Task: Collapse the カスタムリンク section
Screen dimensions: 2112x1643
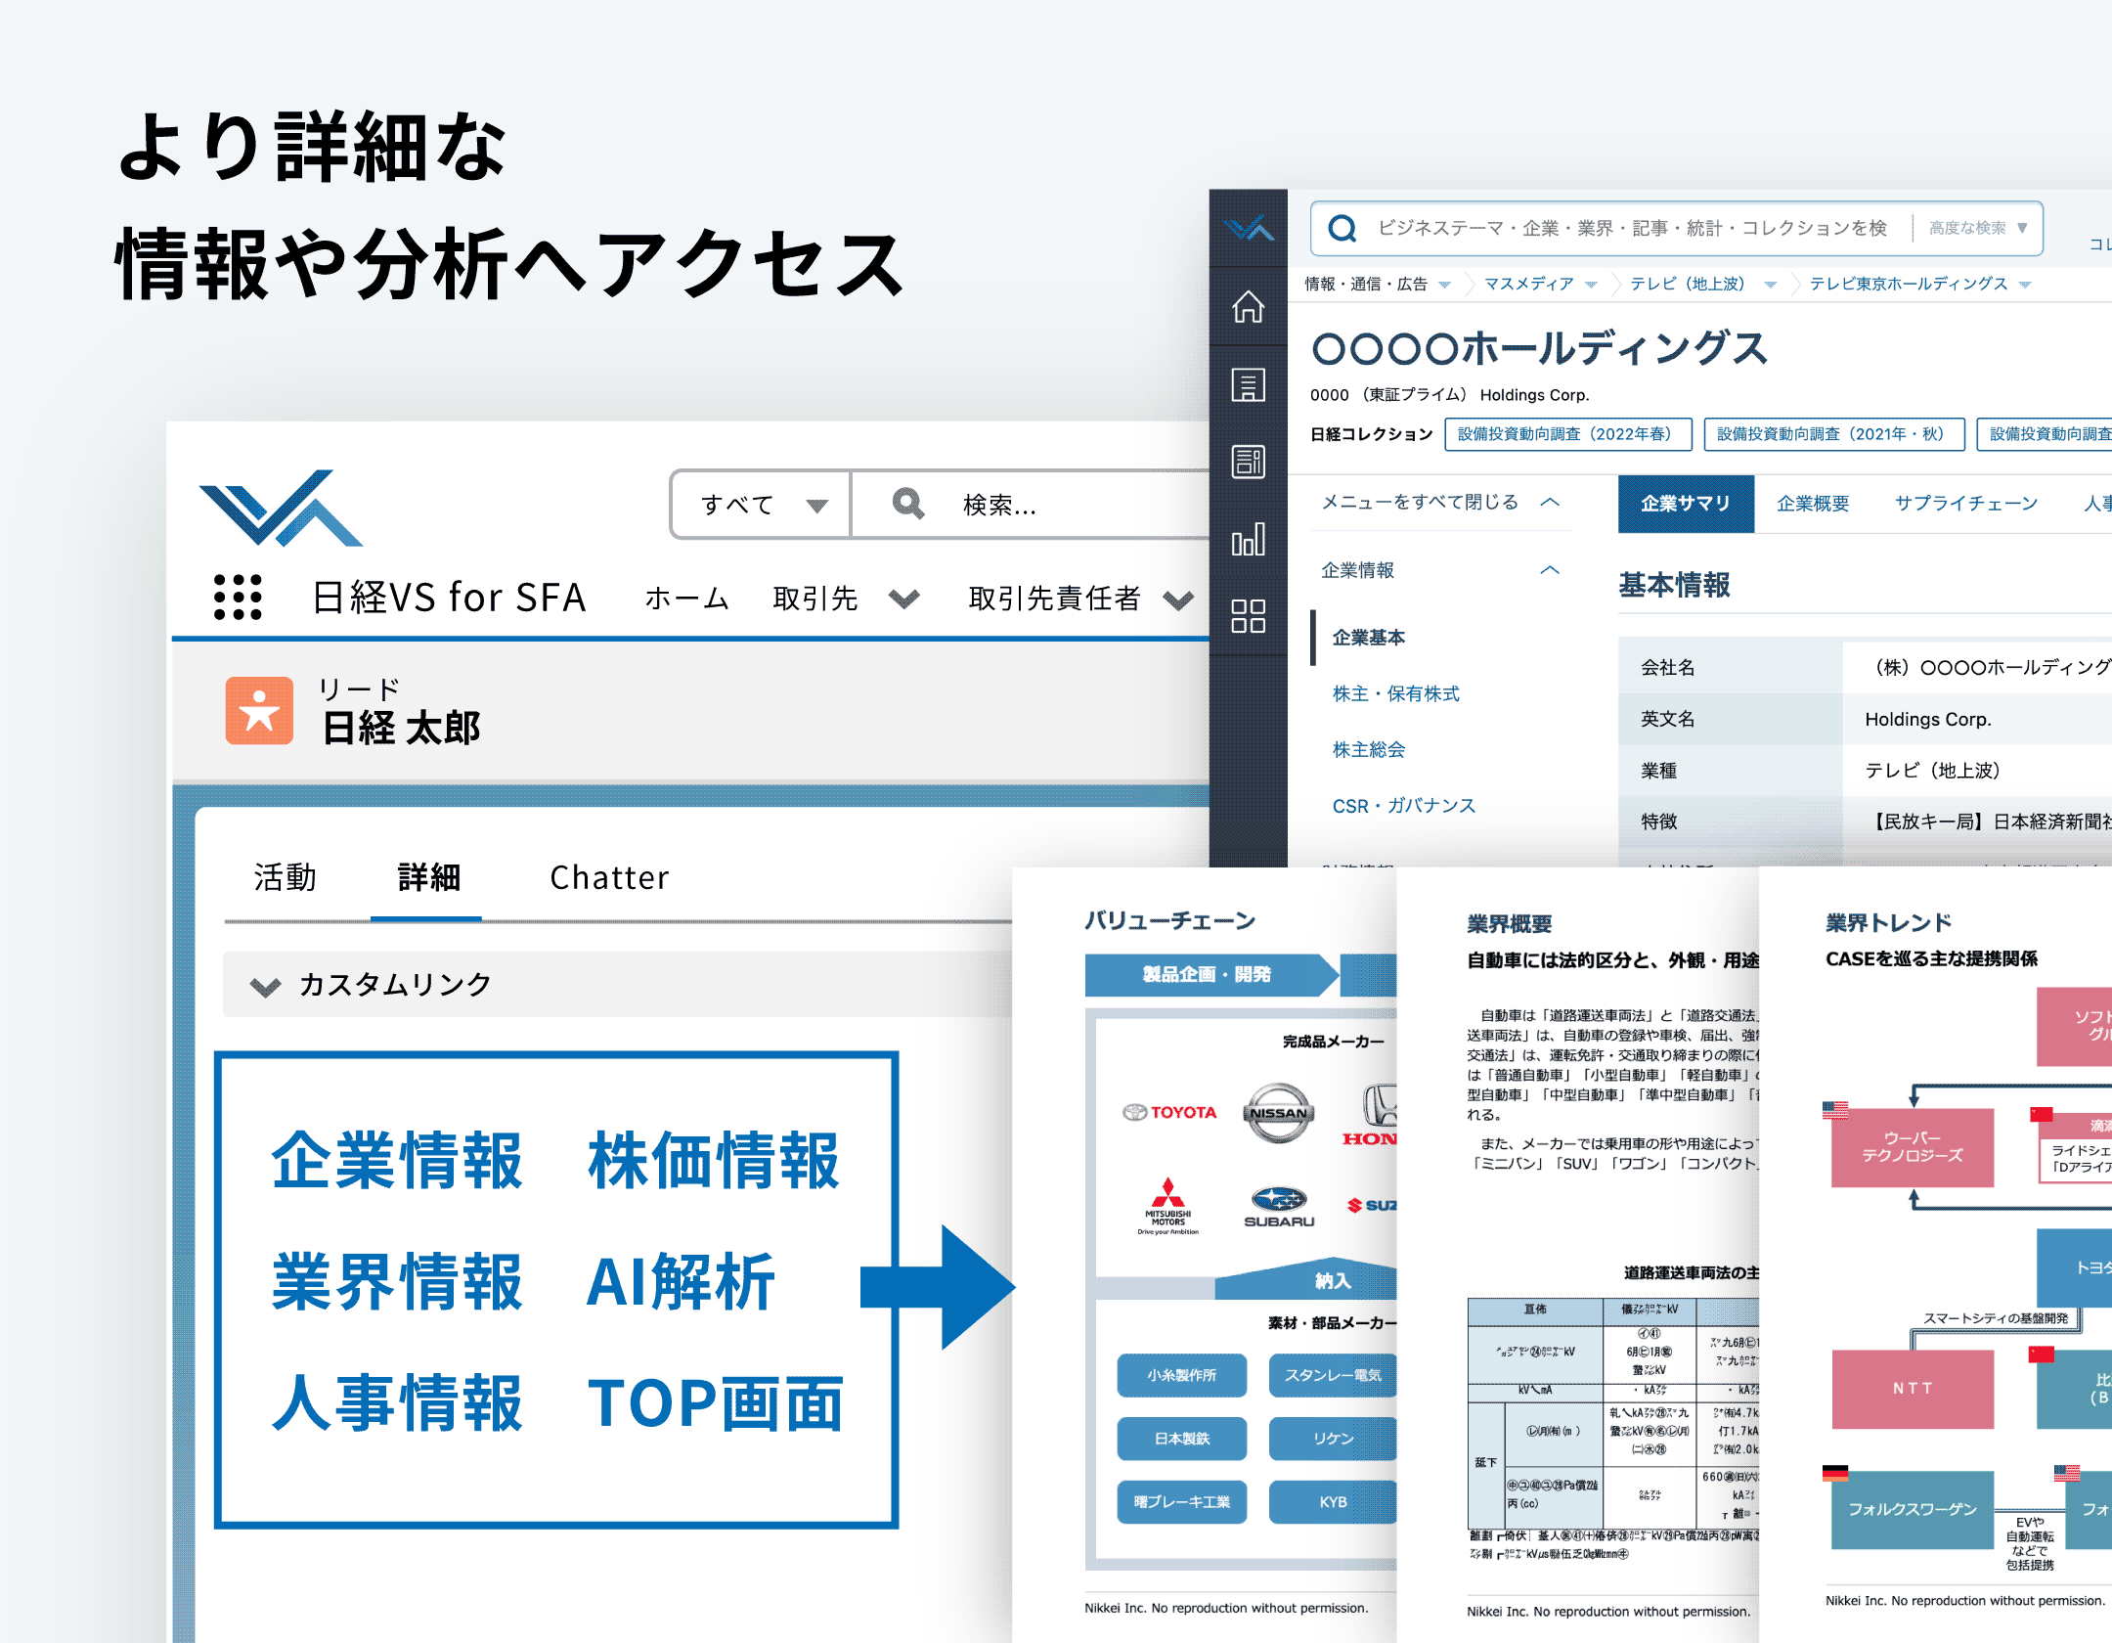Action: click(x=265, y=986)
